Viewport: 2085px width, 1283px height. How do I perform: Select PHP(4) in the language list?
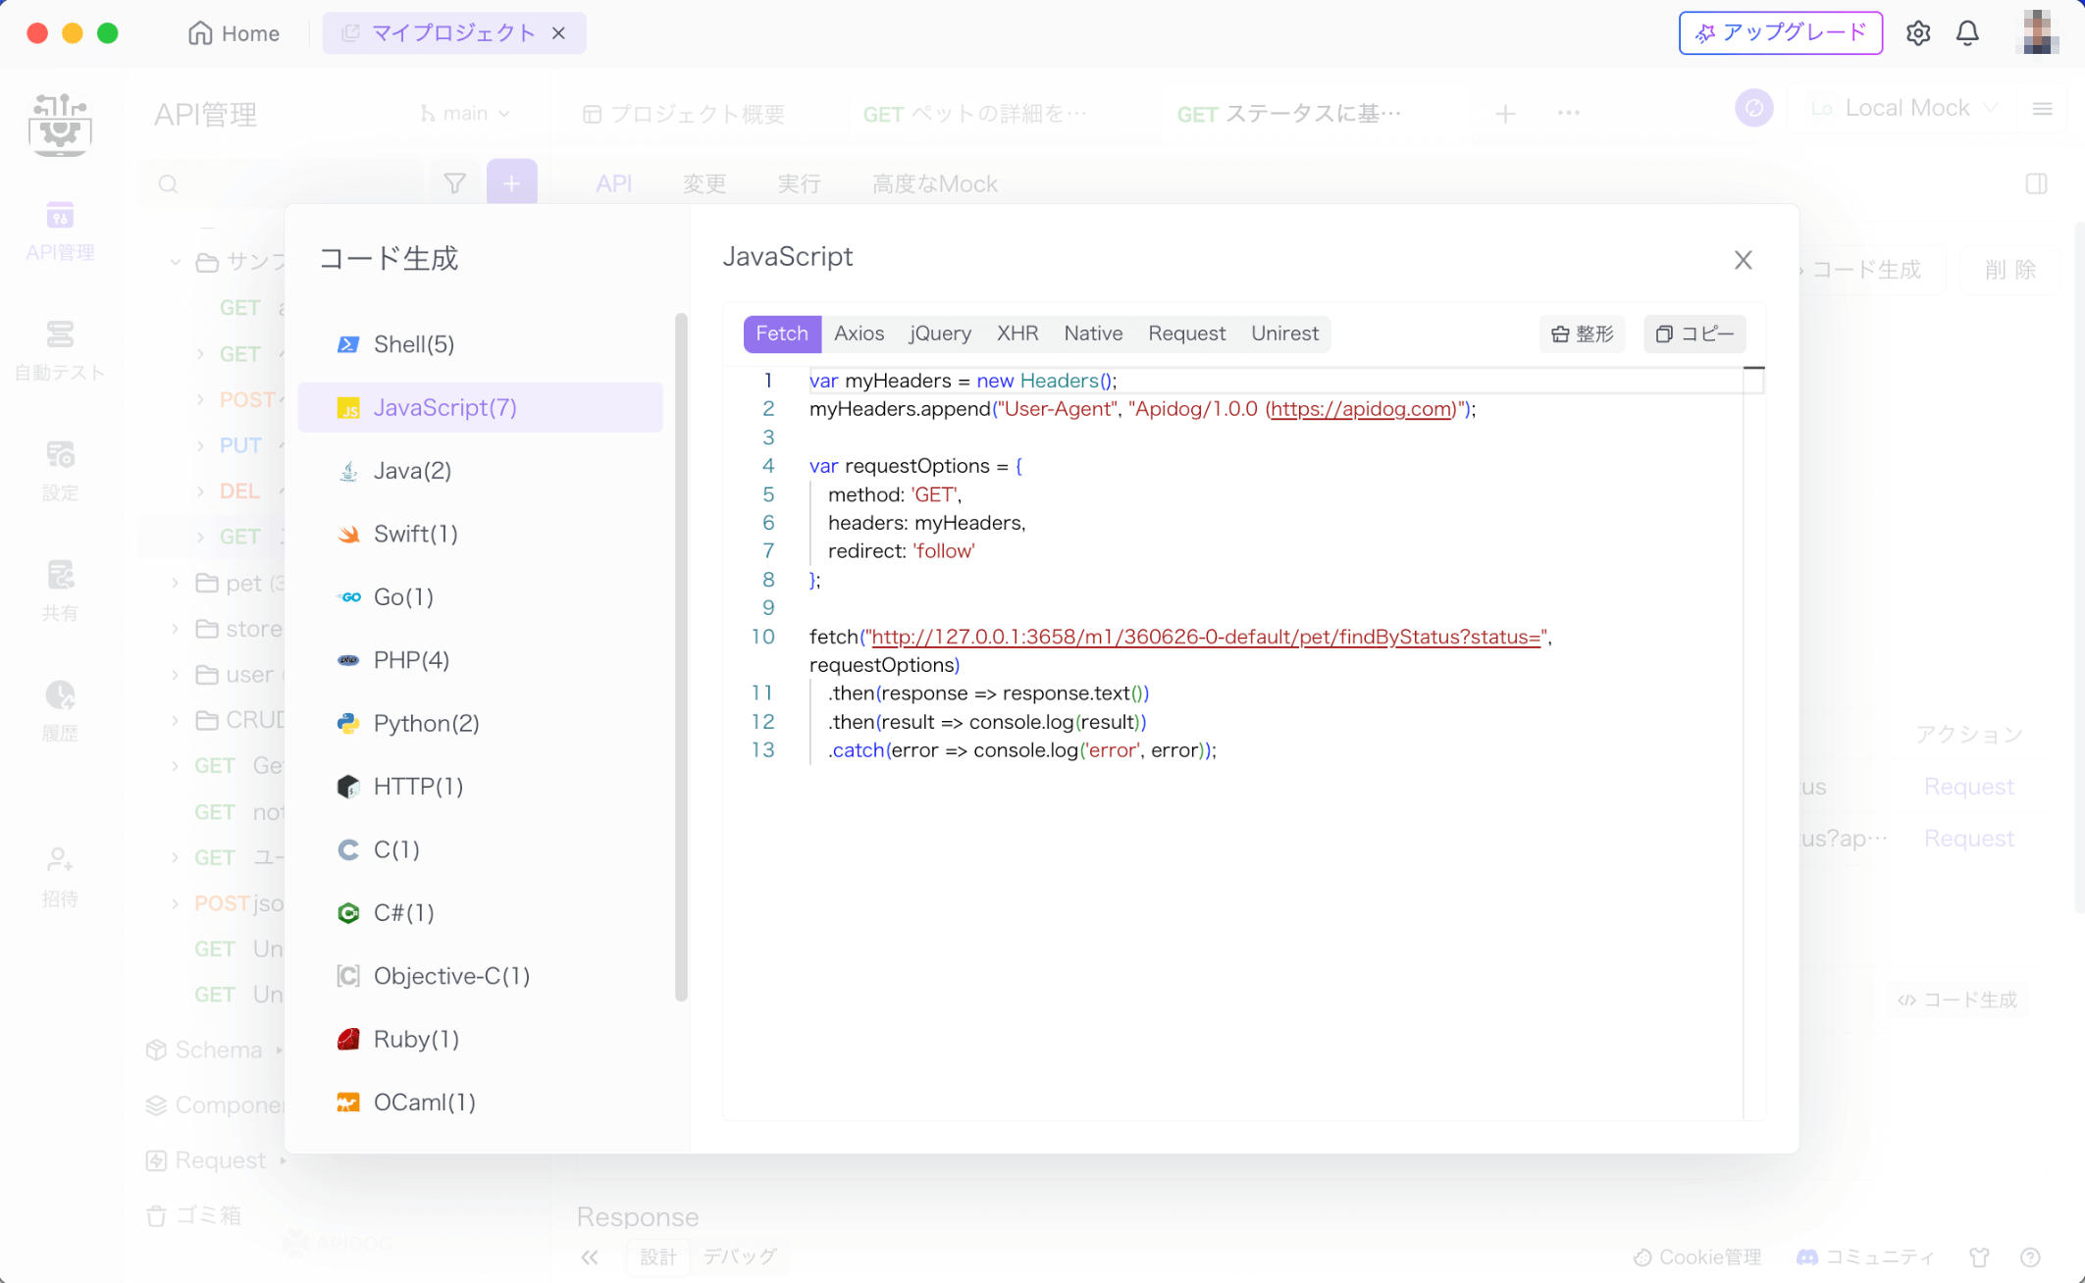coord(411,660)
